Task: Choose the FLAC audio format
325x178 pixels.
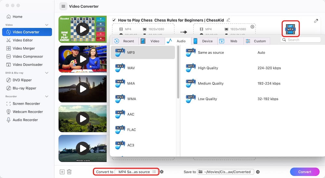Action: pos(143,130)
